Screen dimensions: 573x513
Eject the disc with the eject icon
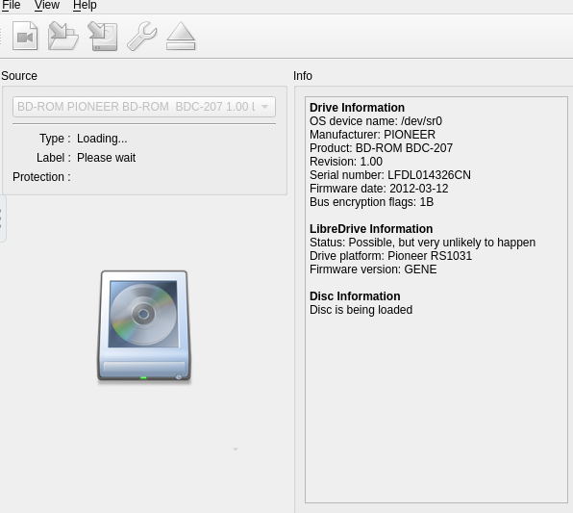(x=181, y=36)
